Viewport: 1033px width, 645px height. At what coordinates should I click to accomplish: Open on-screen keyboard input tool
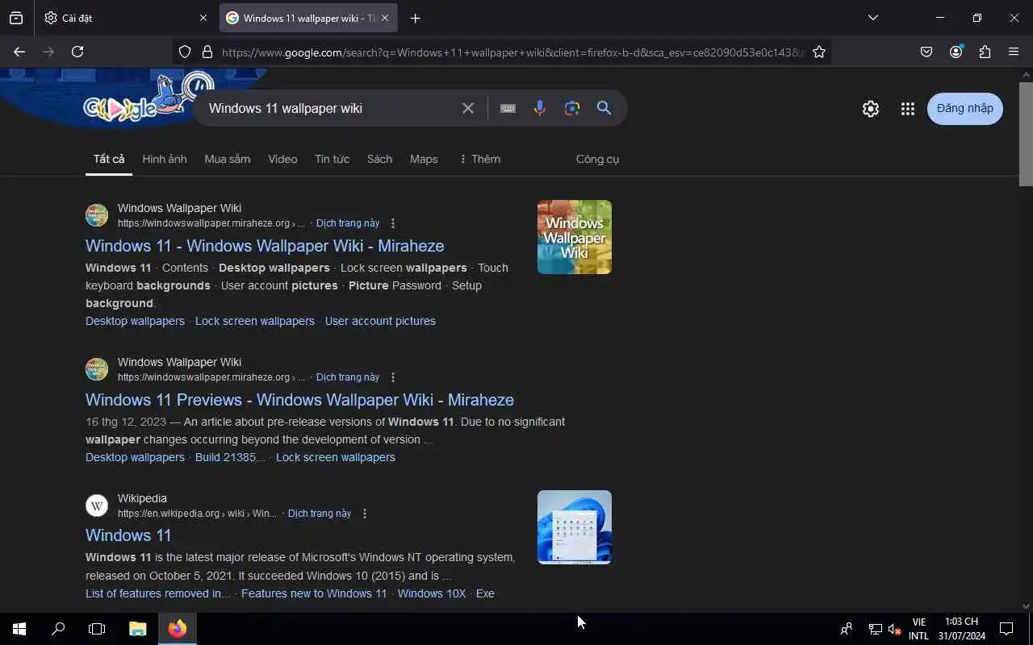[x=508, y=108]
